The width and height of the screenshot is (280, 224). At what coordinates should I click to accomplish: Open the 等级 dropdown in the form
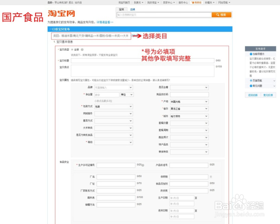114,142
